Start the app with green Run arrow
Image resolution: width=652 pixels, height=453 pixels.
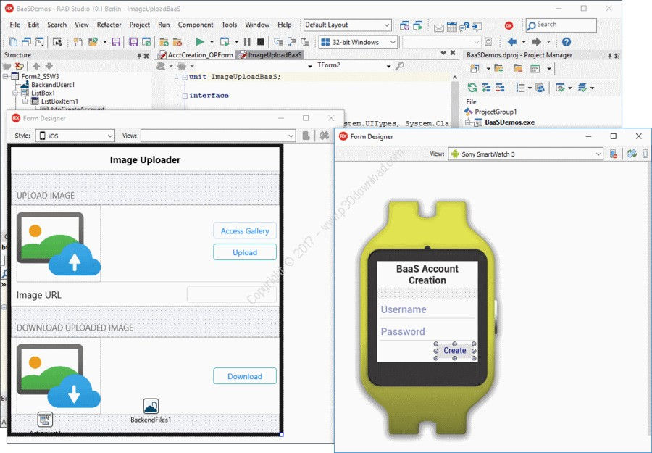pyautogui.click(x=200, y=42)
